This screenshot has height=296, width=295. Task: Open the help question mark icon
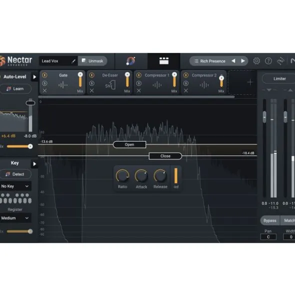point(268,61)
